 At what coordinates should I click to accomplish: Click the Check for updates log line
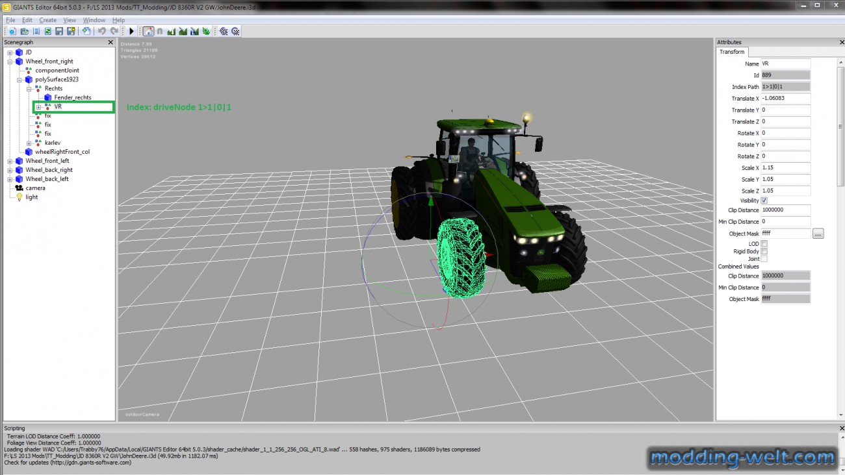click(68, 463)
